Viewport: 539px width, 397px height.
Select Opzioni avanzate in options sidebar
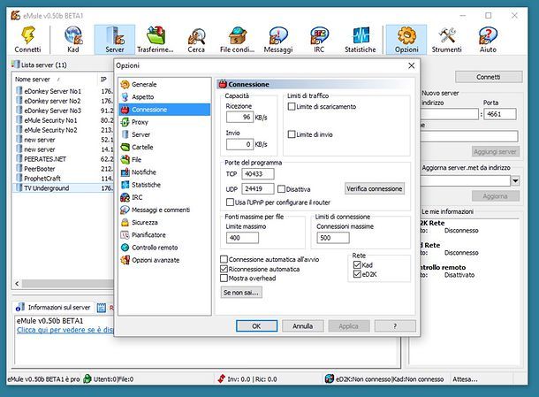click(x=156, y=260)
